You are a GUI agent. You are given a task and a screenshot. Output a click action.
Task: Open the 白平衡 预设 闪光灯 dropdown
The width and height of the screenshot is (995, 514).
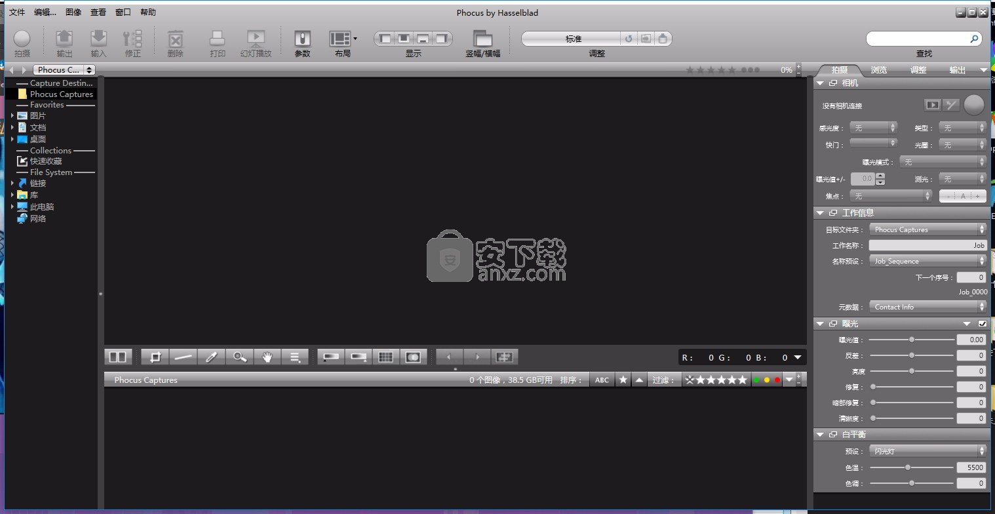point(927,451)
